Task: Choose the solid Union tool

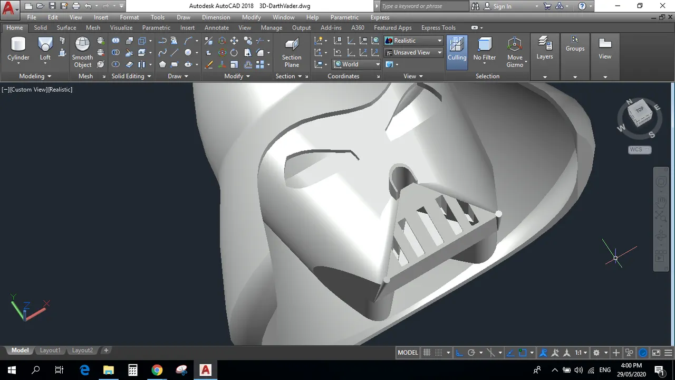Action: pyautogui.click(x=115, y=41)
